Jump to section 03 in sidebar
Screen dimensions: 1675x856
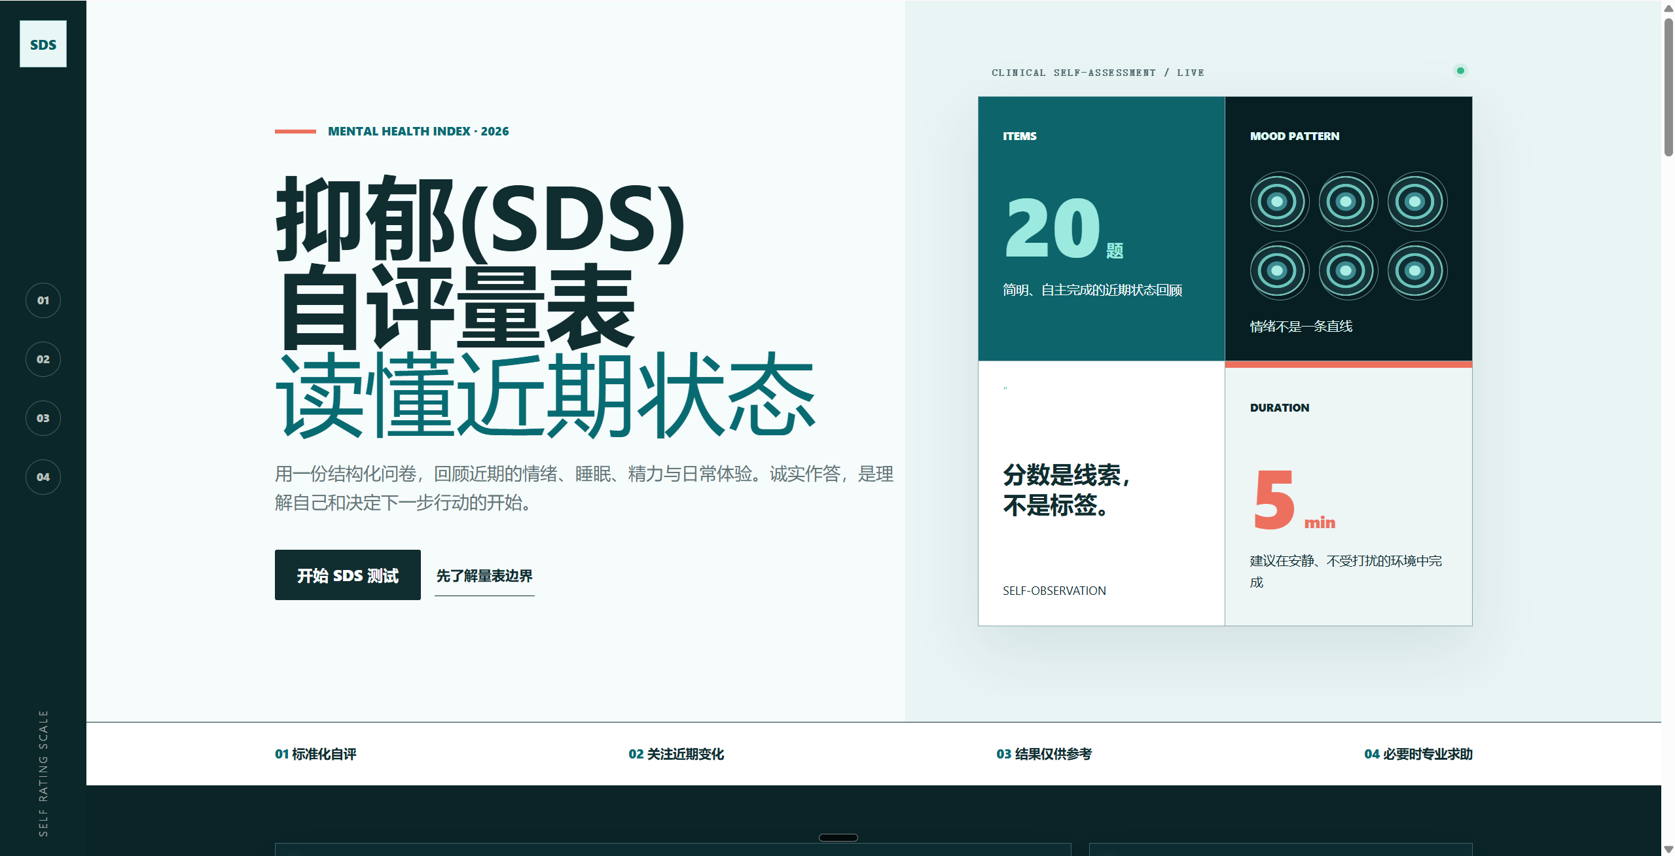click(43, 418)
